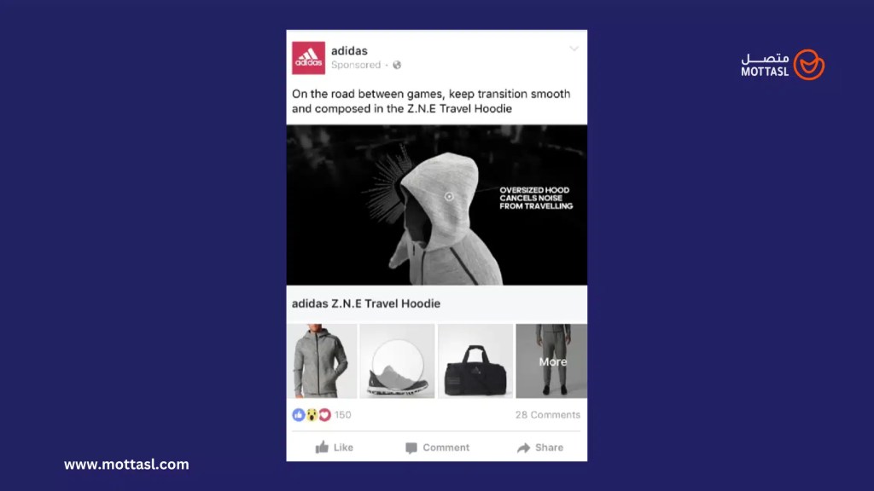Click the hotspot marker on the hood
This screenshot has width=874, height=491.
click(x=449, y=197)
